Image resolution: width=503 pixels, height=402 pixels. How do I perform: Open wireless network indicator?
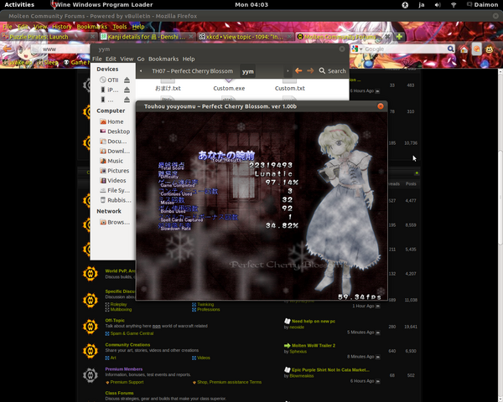[x=454, y=5]
